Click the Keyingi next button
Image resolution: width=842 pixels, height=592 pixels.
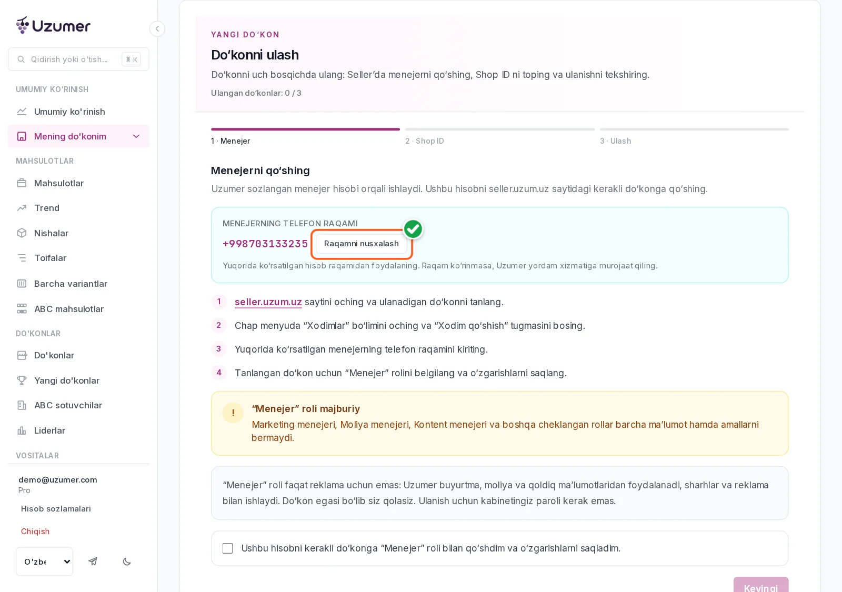tap(761, 585)
